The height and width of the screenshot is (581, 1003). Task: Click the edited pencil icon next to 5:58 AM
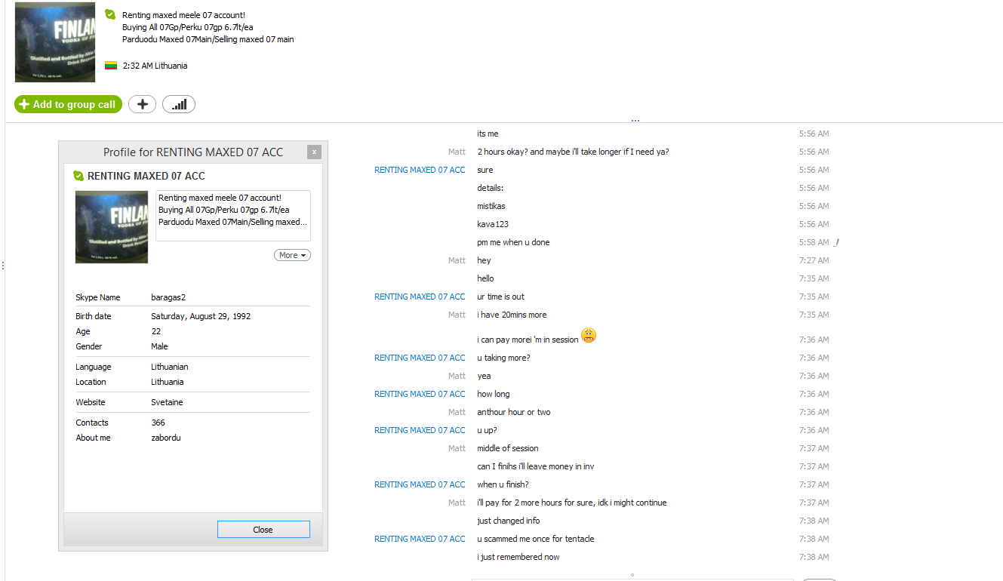coord(836,242)
